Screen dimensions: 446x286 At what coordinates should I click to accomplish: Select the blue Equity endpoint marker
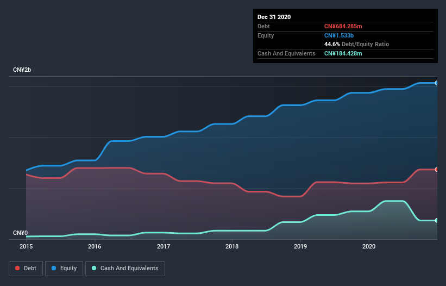tap(437, 83)
